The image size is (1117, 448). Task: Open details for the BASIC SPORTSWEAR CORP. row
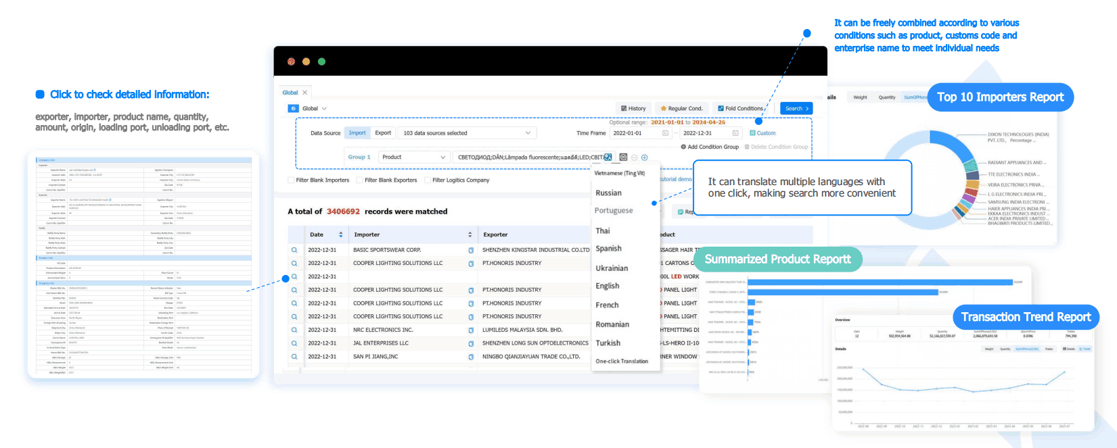tap(294, 250)
